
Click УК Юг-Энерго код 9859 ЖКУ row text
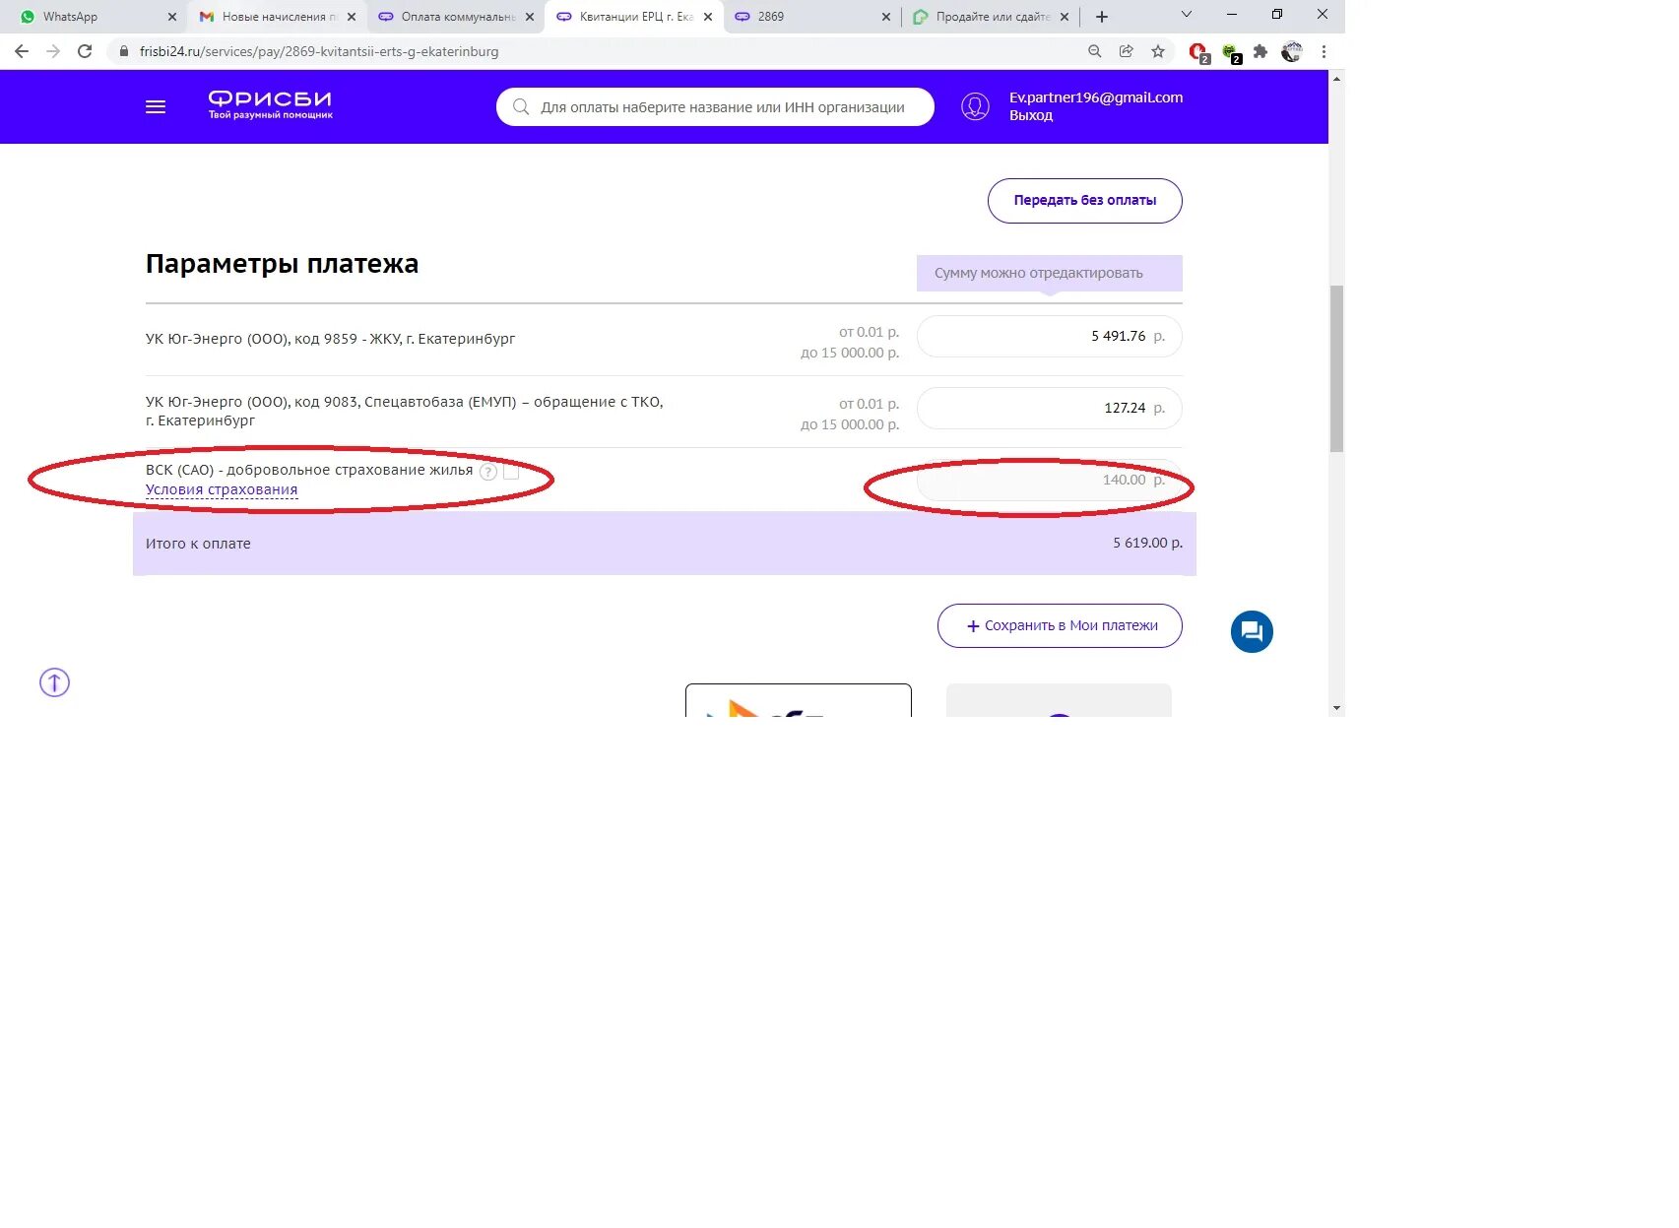point(331,339)
